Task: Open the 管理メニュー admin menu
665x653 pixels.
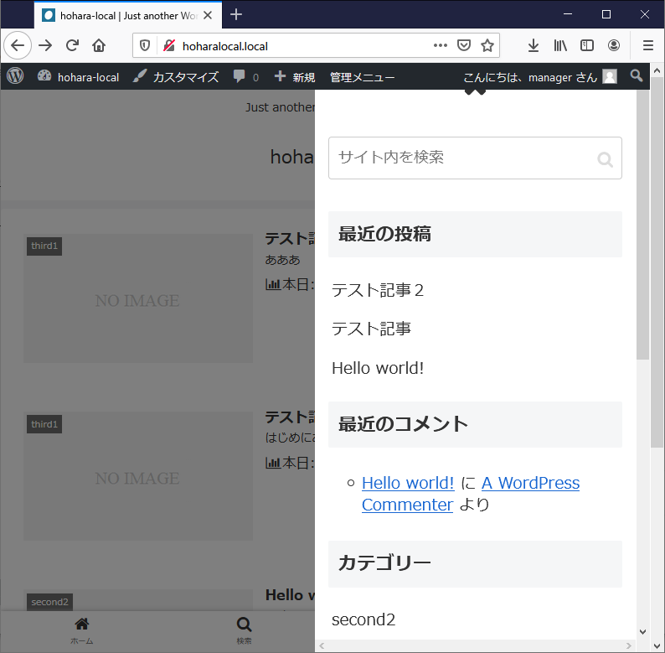Action: (362, 77)
